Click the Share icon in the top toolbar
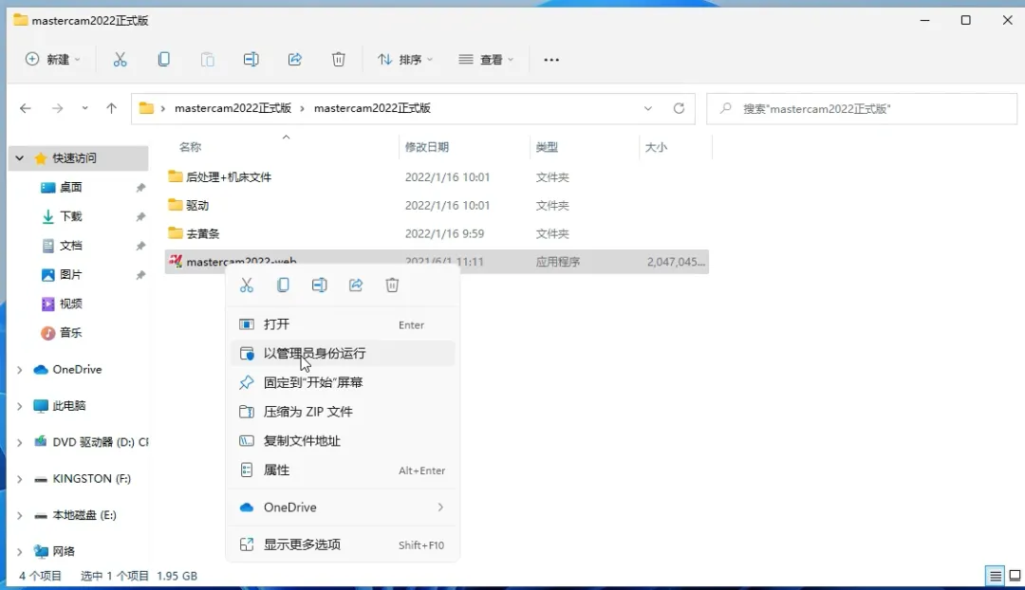Viewport: 1025px width, 590px height. point(295,60)
